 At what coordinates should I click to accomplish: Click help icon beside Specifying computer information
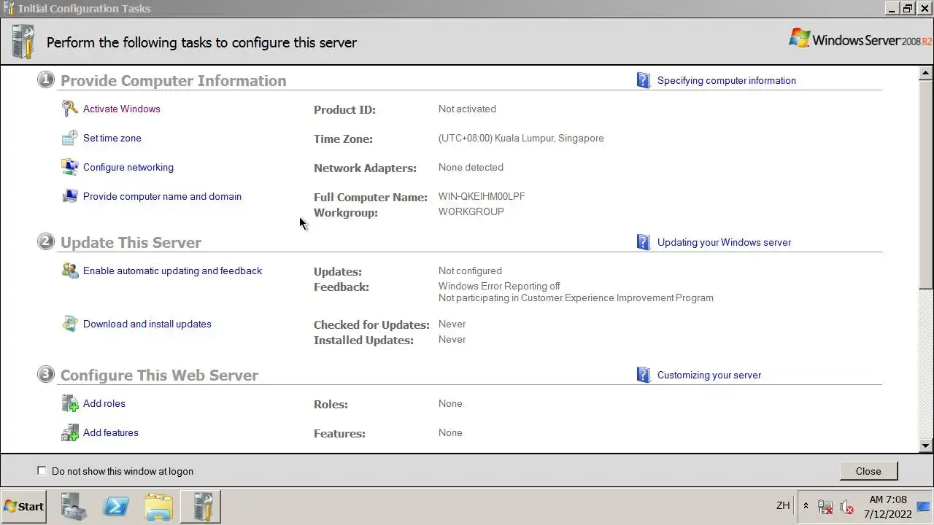(x=643, y=80)
